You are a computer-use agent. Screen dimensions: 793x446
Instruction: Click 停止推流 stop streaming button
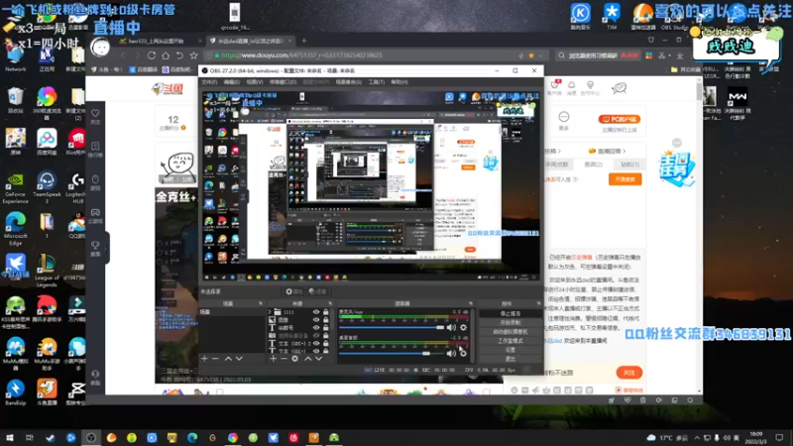(510, 313)
